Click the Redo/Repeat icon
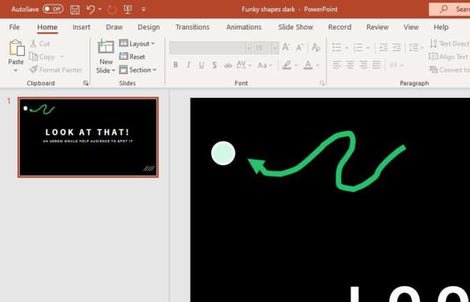Viewport: 470px width, 302px height. coord(112,9)
